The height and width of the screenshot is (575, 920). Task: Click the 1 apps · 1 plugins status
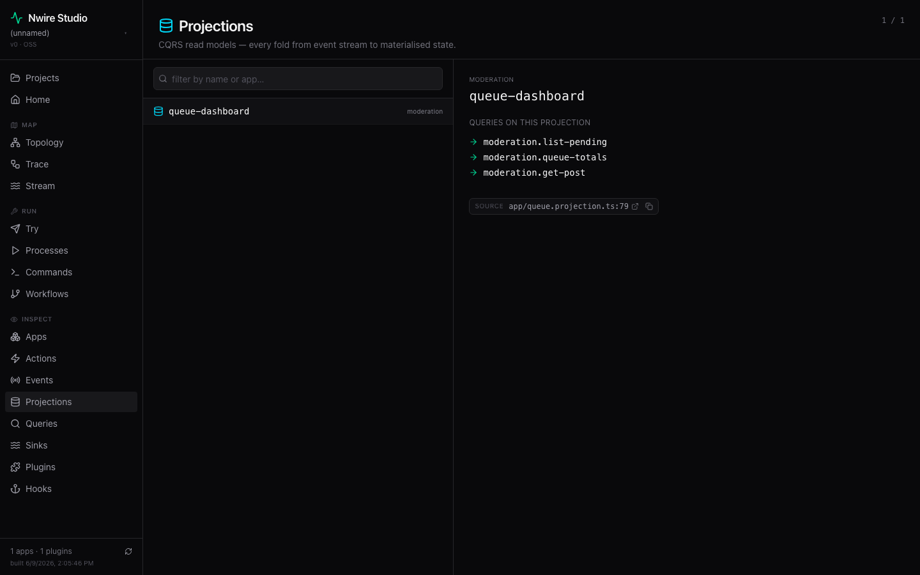[41, 551]
